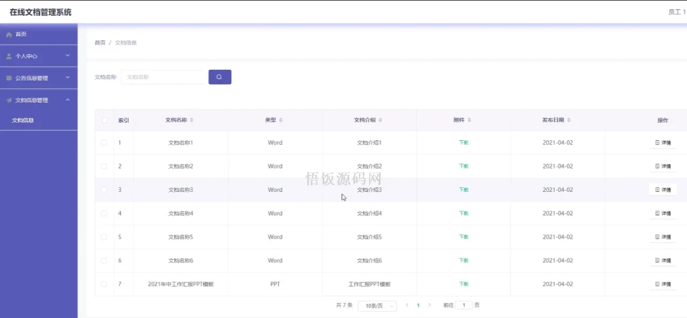Click the 文档介绍6 cell
This screenshot has width=687, height=318.
(370, 260)
